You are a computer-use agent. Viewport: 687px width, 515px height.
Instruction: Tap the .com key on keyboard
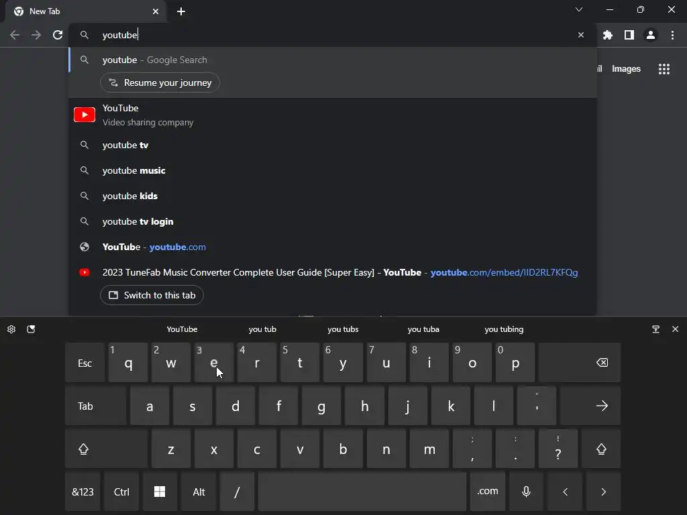click(x=488, y=492)
